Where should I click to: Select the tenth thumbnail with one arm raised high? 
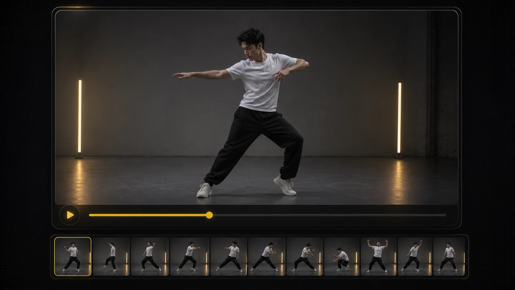point(415,256)
